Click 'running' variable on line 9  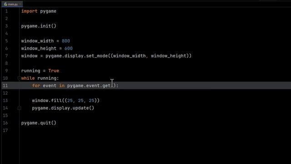tap(30, 71)
